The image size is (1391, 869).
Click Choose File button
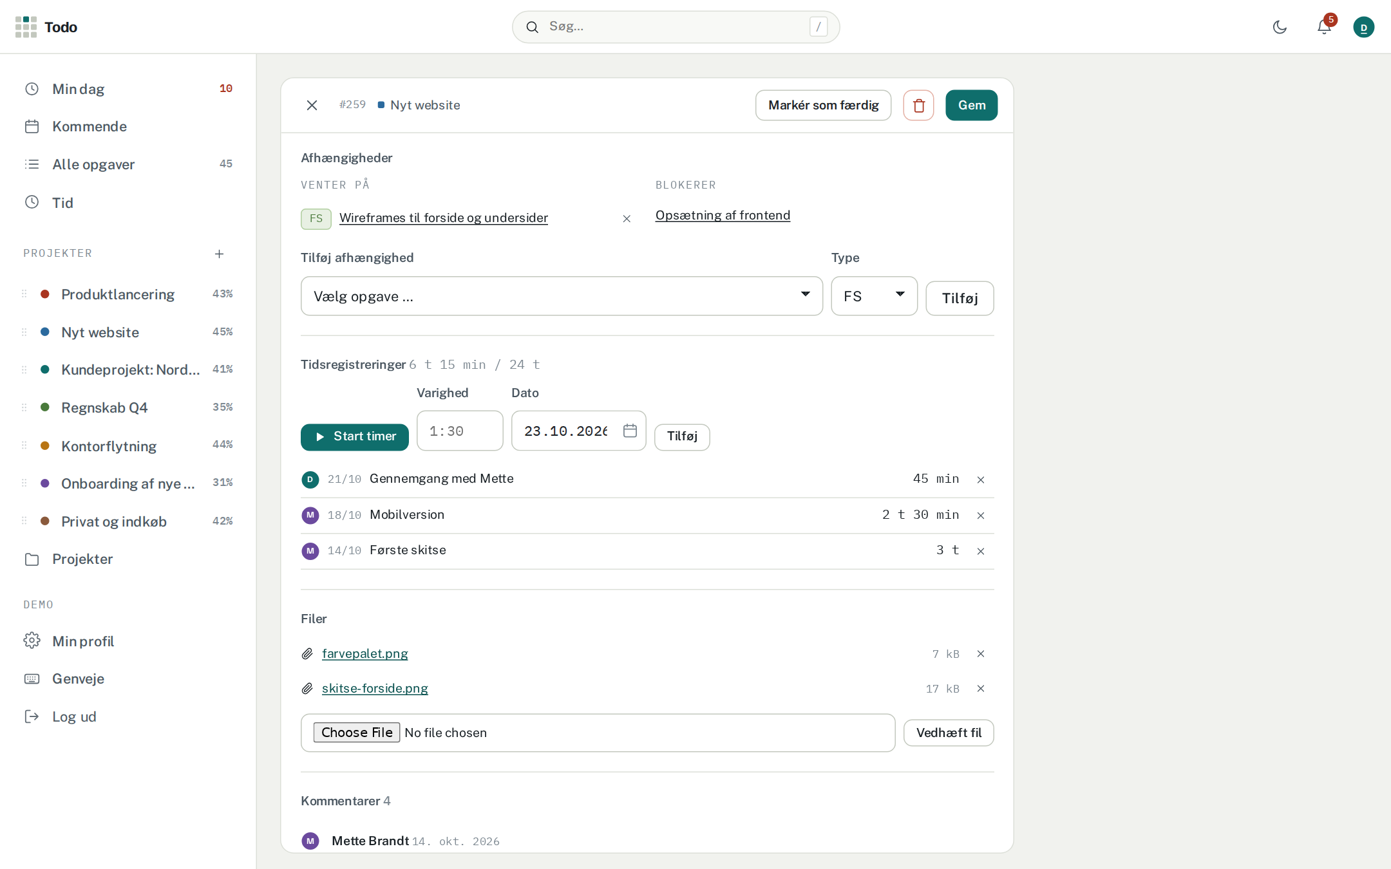coord(357,733)
